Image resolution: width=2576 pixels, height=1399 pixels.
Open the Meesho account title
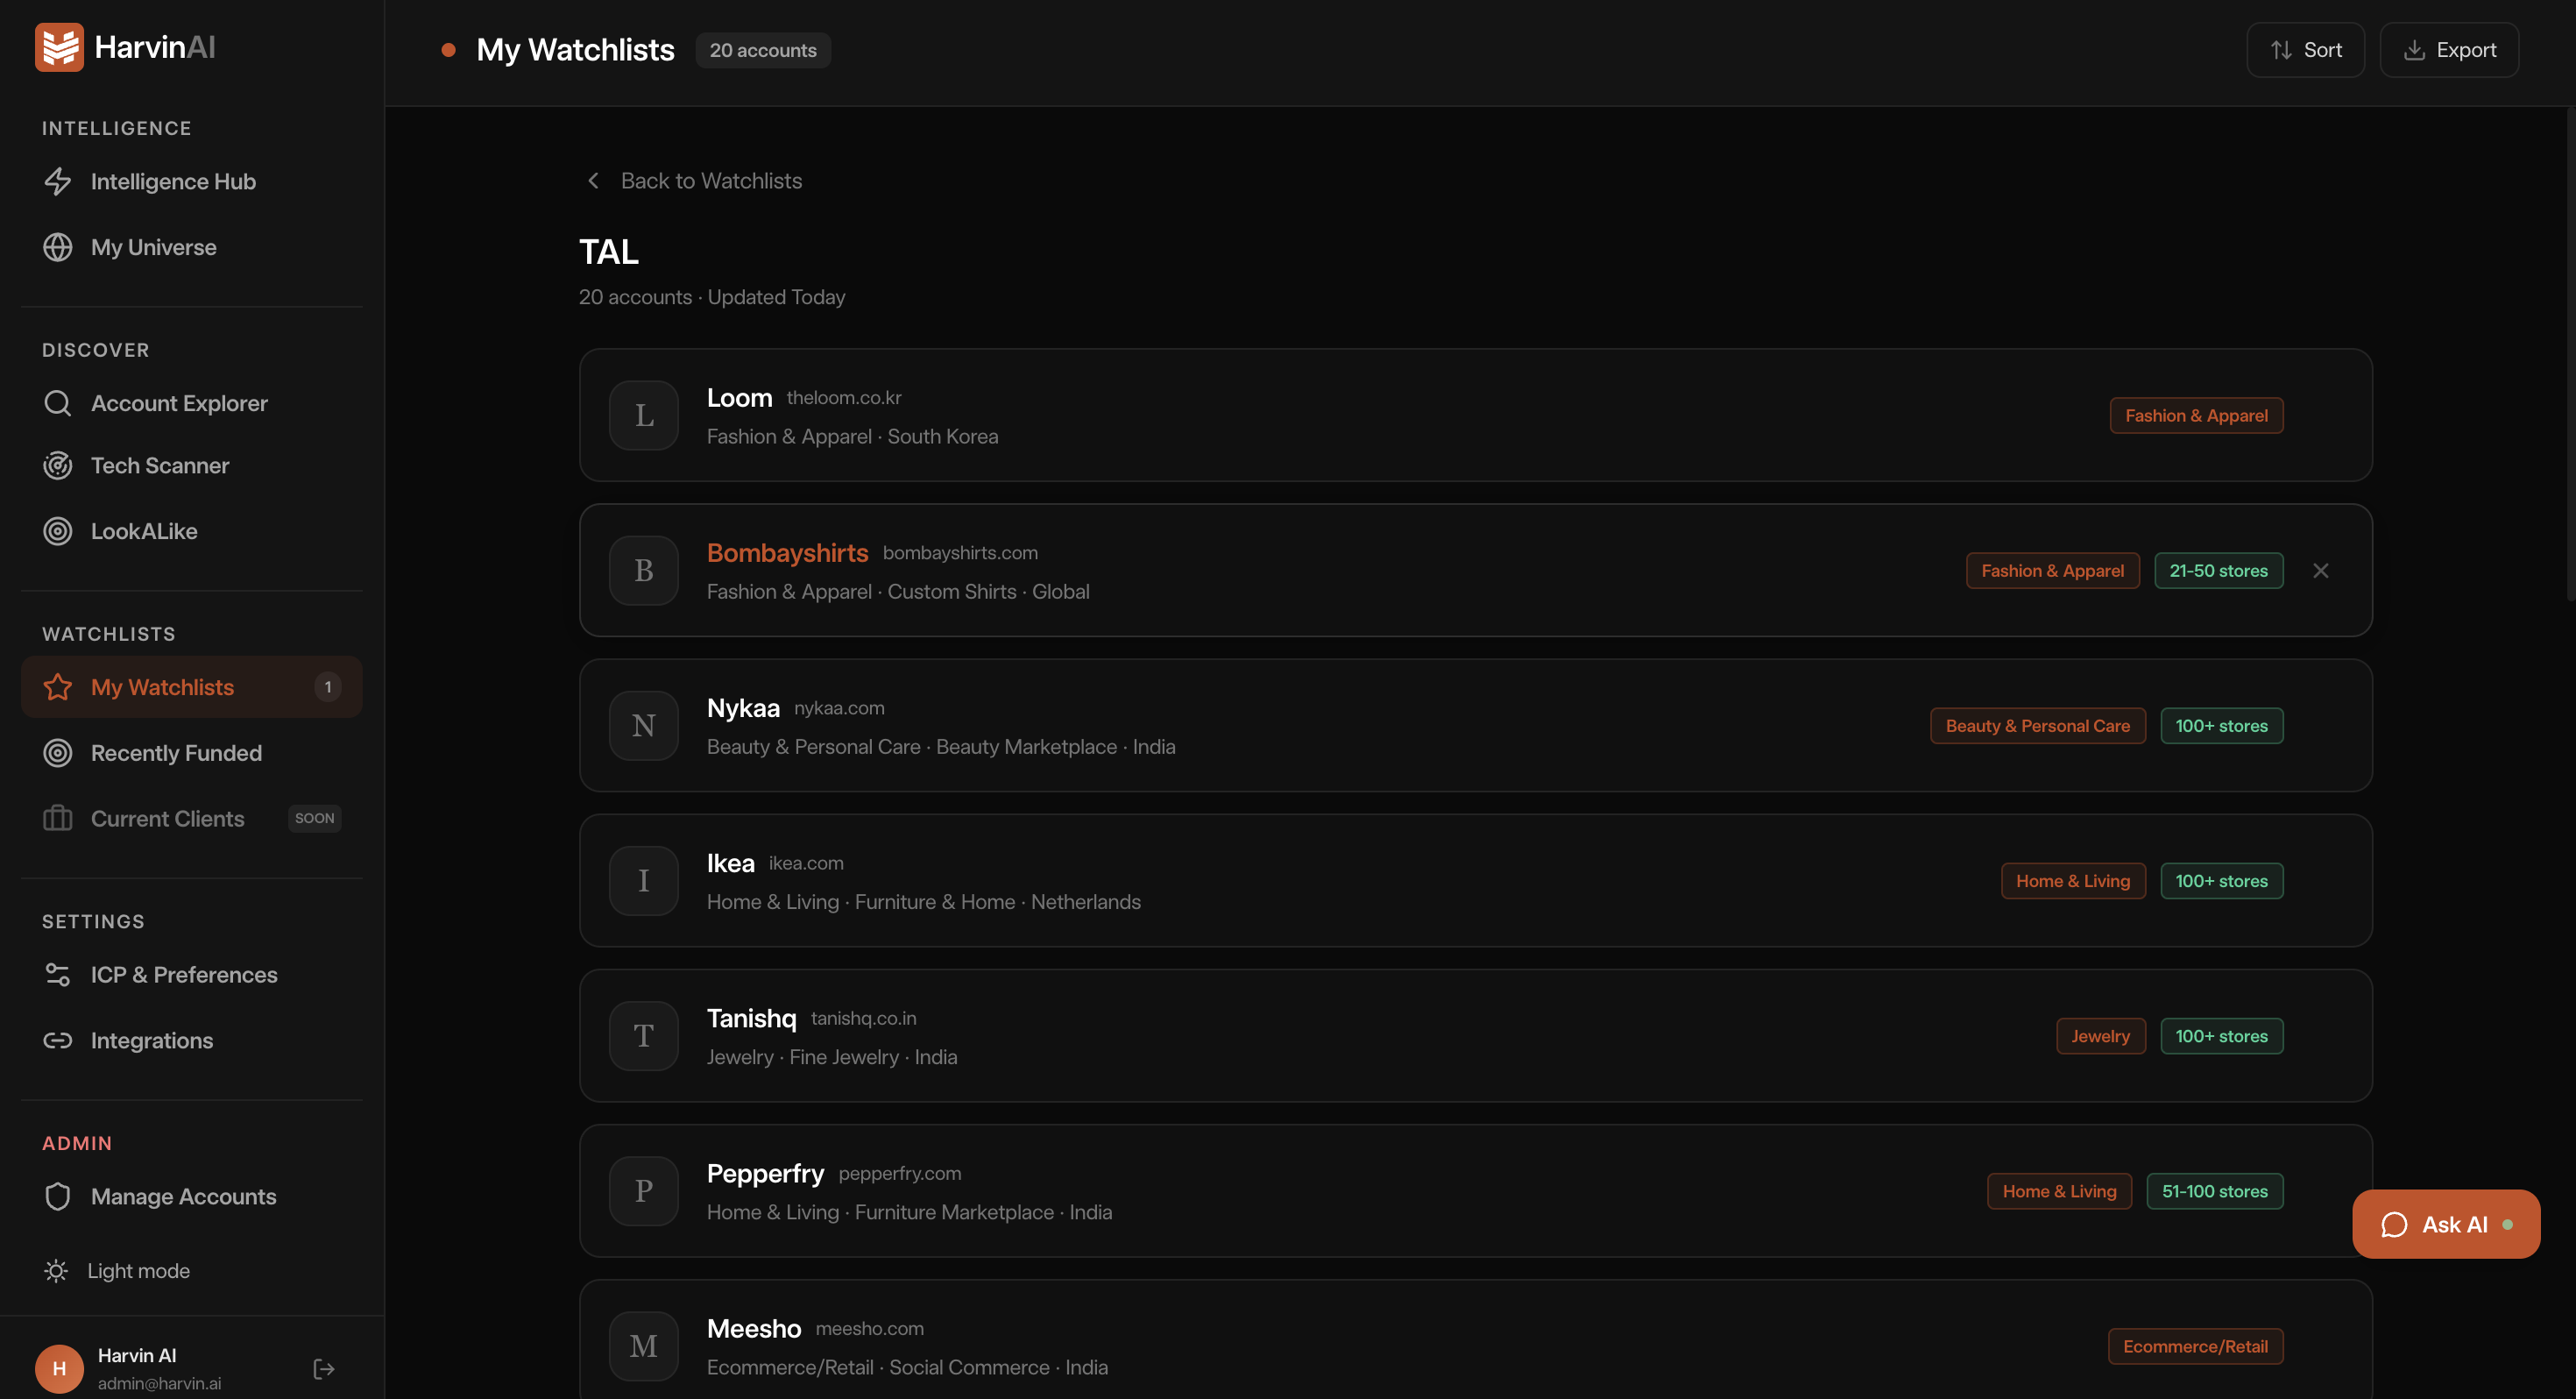click(754, 1329)
